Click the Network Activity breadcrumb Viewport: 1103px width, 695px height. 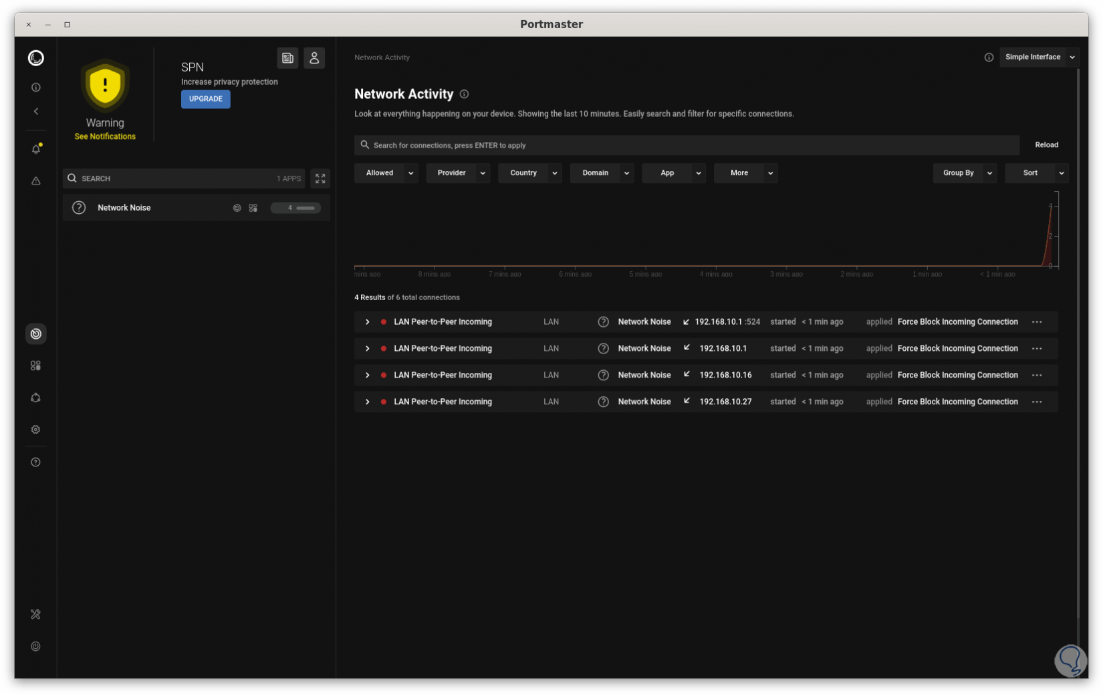click(x=382, y=57)
